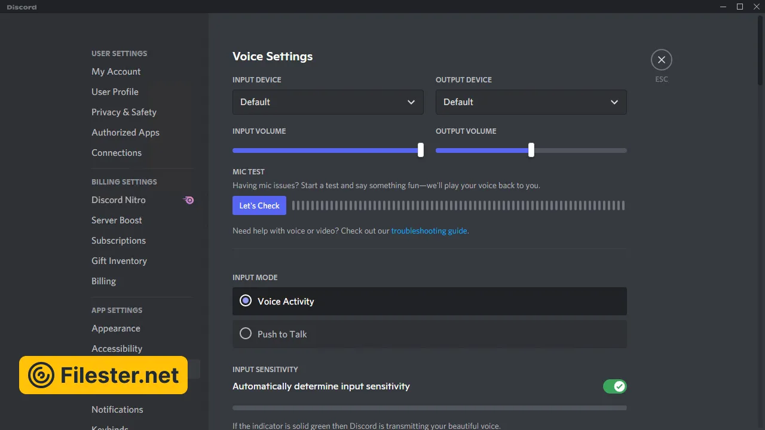Start mic test with Let's Check
Screen dimensions: 765x430
259,205
